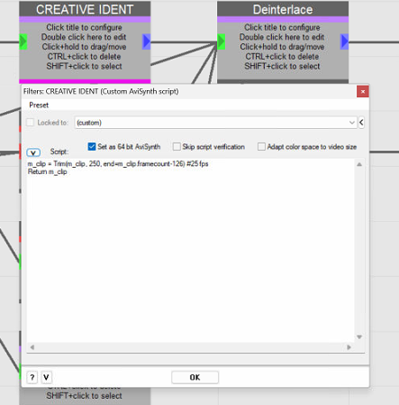The image size is (399, 405).
Task: Click the Deinterlace node body text
Action: point(282,47)
